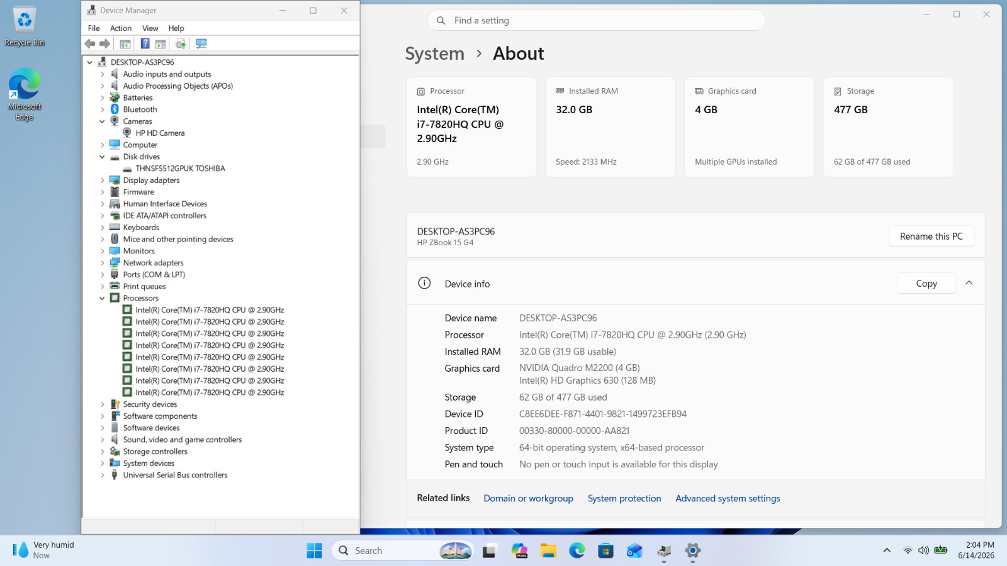Viewport: 1007px width, 566px height.
Task: Select Mice and other pointing devices
Action: pyautogui.click(x=178, y=239)
